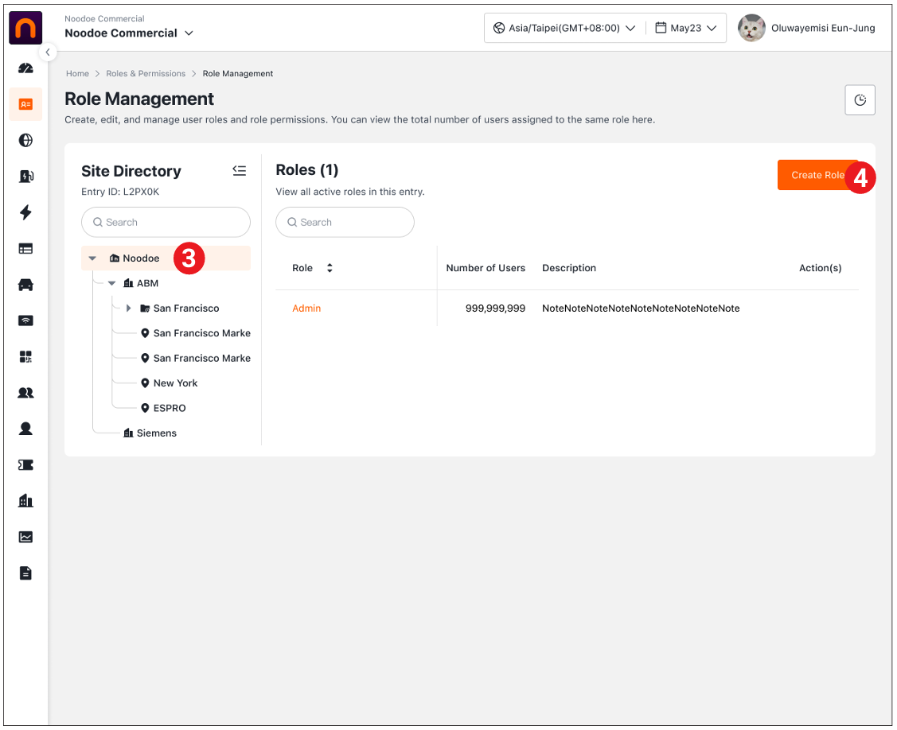This screenshot has height=730, width=897.
Task: Click the lightning bolt sidebar icon
Action: pyautogui.click(x=25, y=212)
